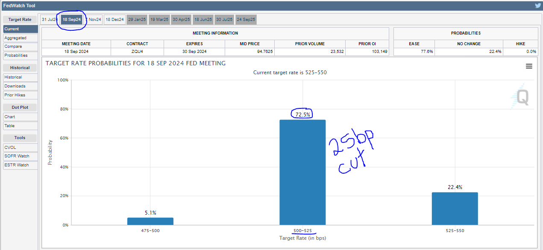This screenshot has width=543, height=250.
Task: Select Current under Target Rate
Action: click(x=20, y=29)
